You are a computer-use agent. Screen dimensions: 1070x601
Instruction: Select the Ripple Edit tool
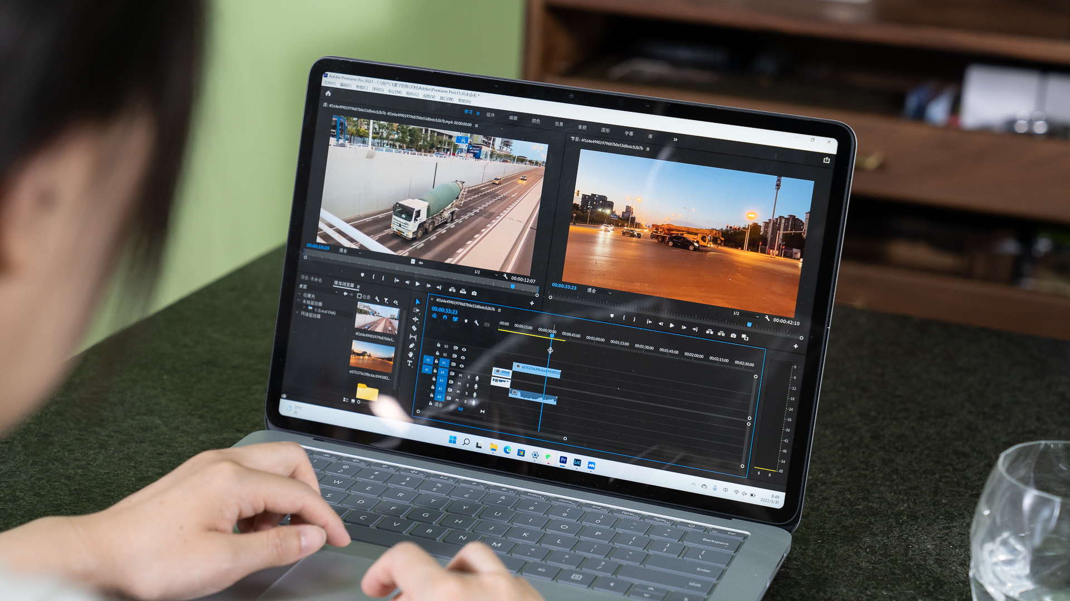[415, 319]
